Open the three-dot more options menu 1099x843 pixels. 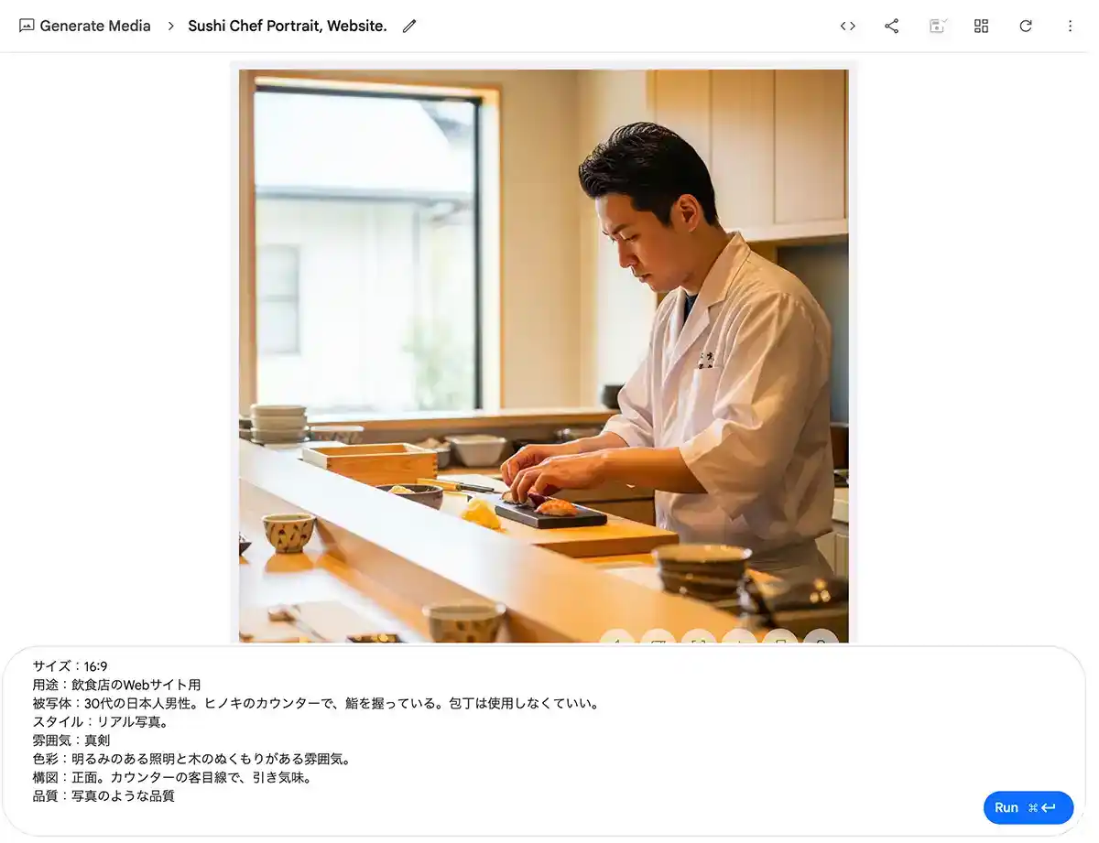point(1070,26)
